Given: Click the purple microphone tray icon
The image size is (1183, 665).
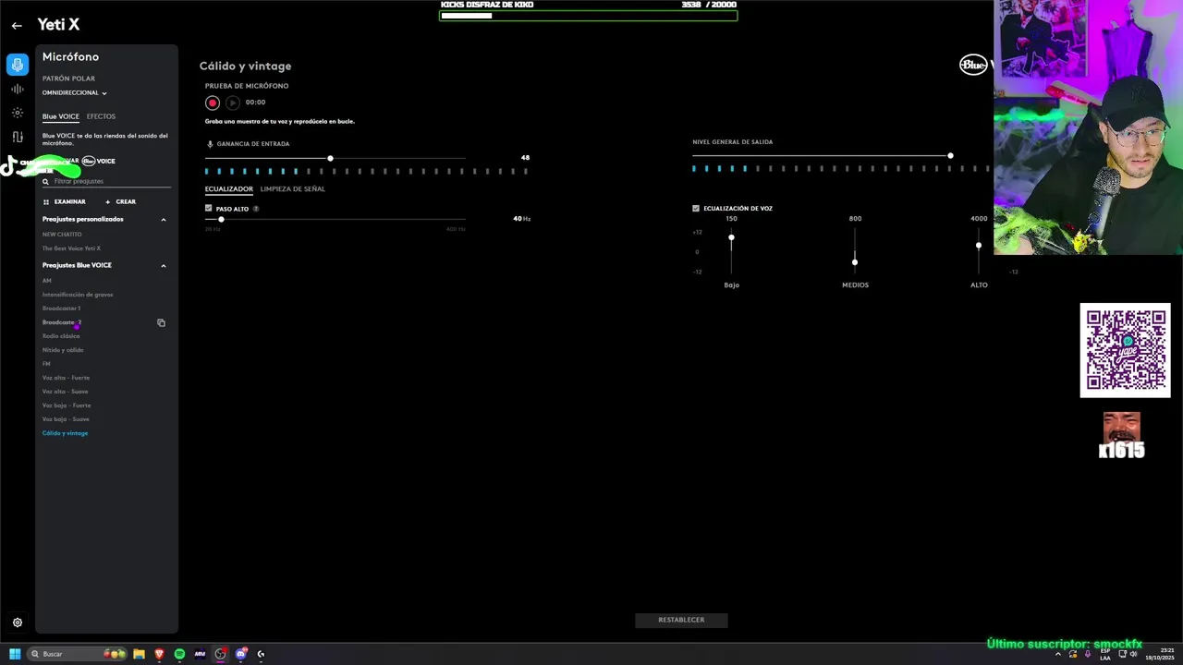Looking at the screenshot, I should click(x=1088, y=654).
